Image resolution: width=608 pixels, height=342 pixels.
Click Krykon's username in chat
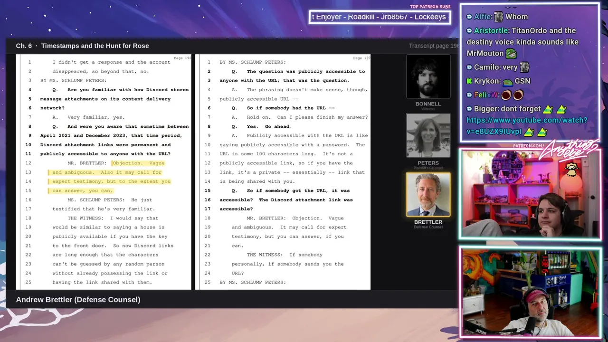pyautogui.click(x=487, y=81)
